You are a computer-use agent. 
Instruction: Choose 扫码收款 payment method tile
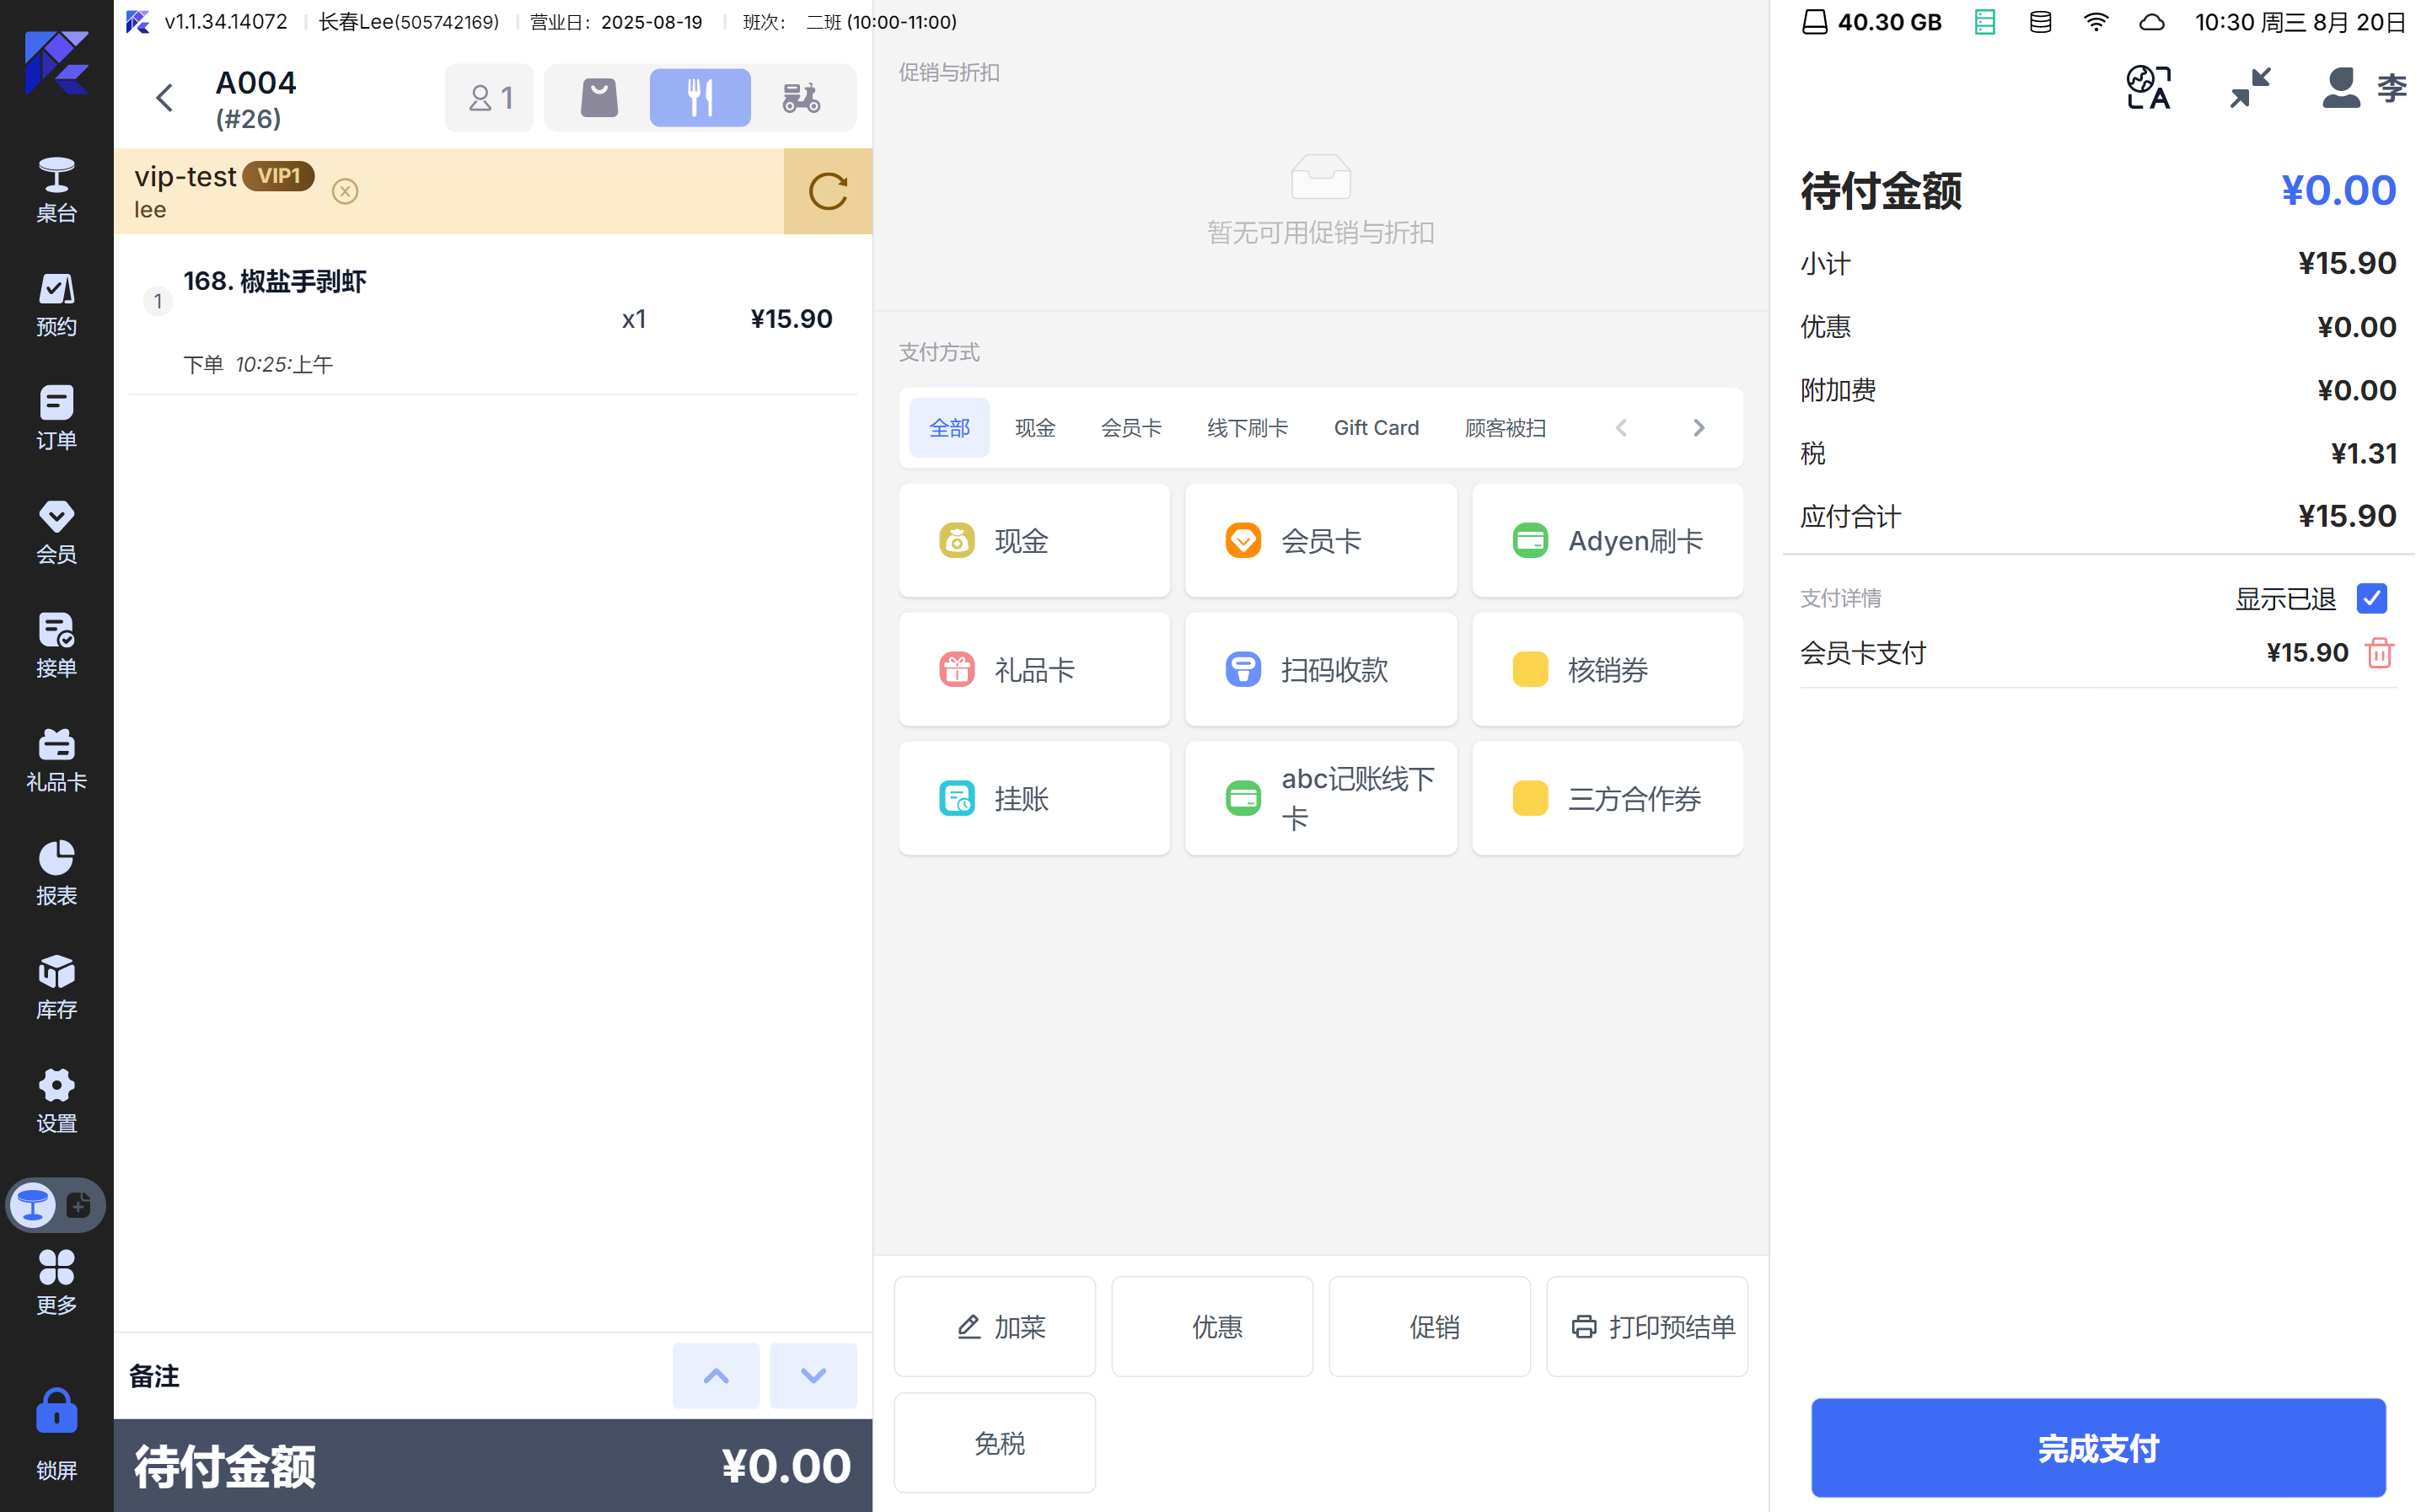1320,669
